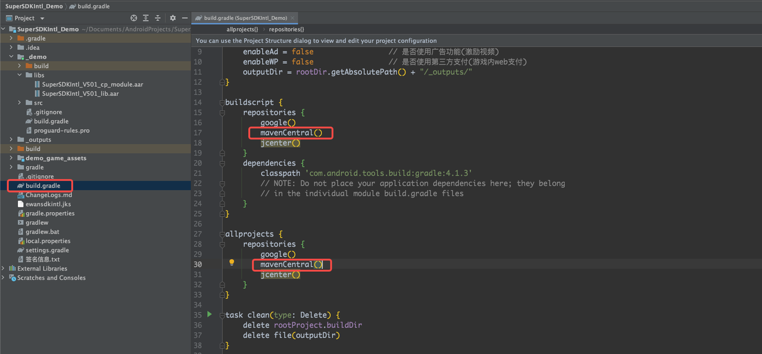The height and width of the screenshot is (354, 762).
Task: Open the Project view dropdown
Action: [42, 18]
